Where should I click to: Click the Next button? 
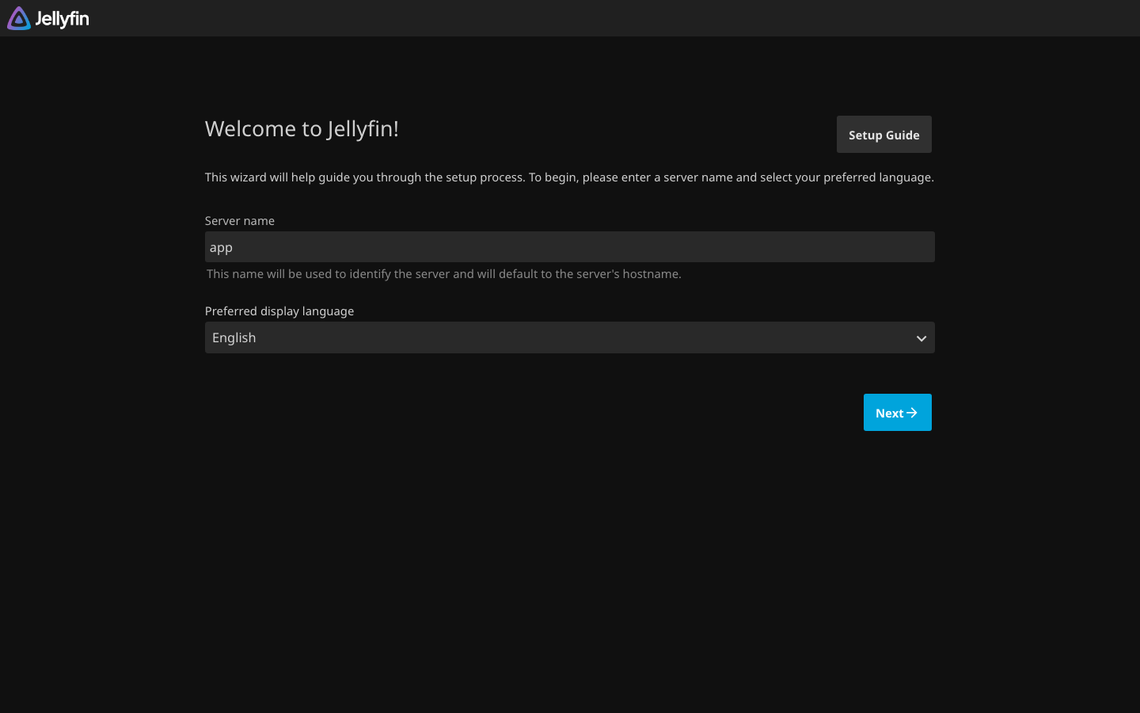click(x=897, y=413)
